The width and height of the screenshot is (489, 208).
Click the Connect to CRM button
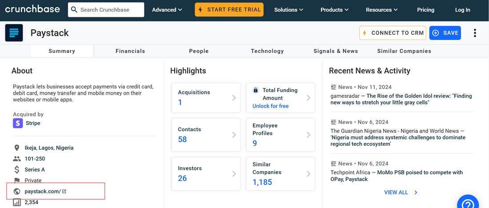click(x=393, y=33)
